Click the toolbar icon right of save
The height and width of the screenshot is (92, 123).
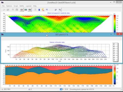(x=13, y=10)
